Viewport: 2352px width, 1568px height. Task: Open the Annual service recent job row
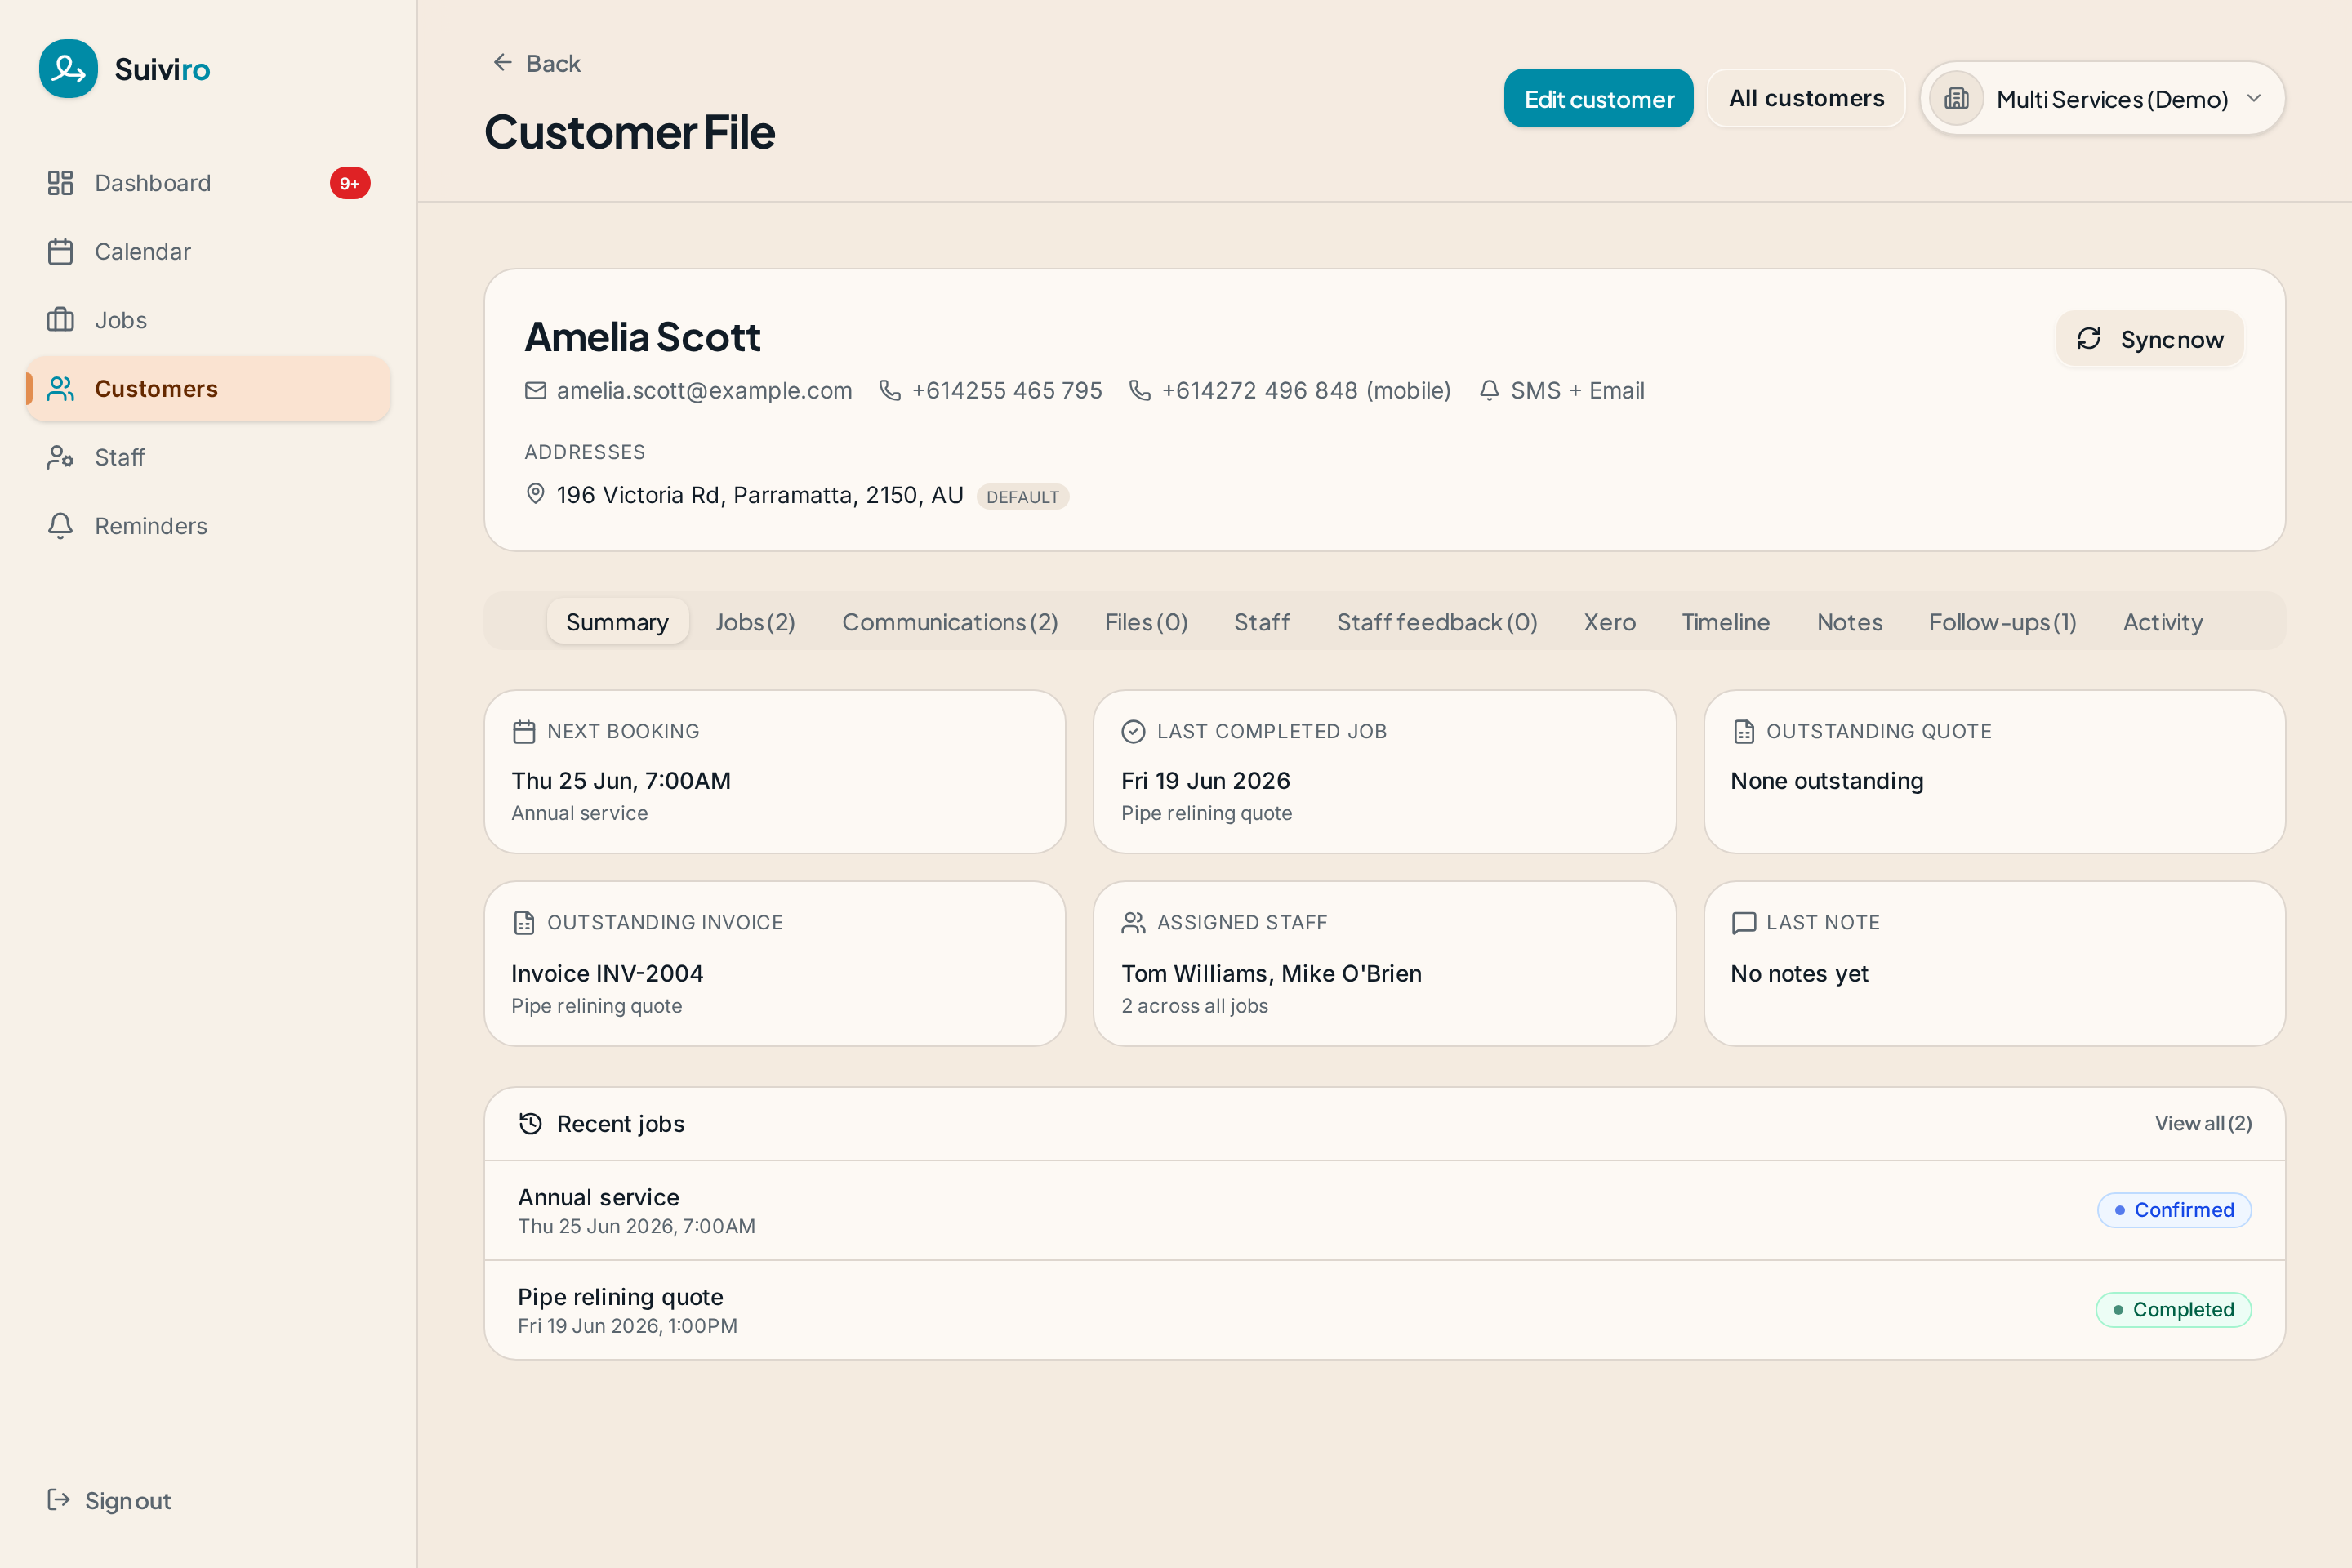(x=1384, y=1210)
